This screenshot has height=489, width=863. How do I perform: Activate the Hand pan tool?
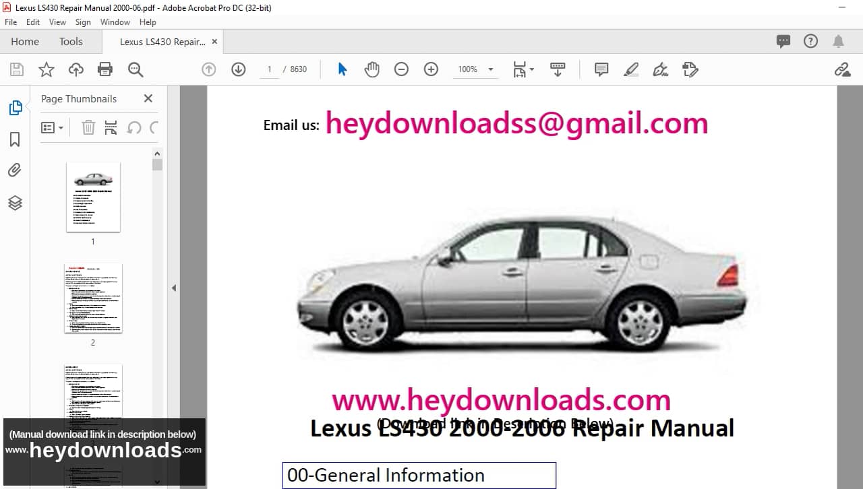pos(372,69)
